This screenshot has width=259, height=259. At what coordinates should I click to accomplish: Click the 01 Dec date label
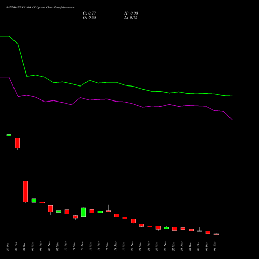point(190,246)
